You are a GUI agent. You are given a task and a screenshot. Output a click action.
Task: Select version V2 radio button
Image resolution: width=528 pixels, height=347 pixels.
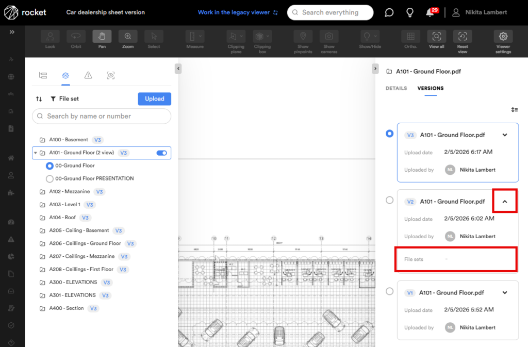tap(390, 200)
